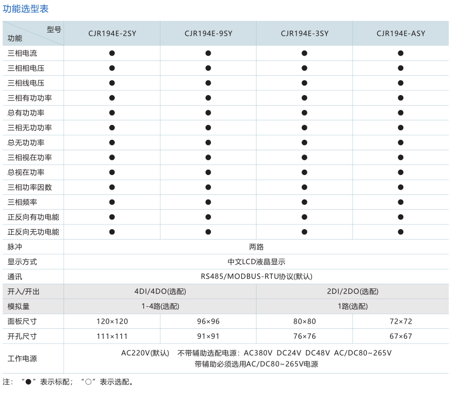Viewport: 459px width, 393px height.
Task: Click the filled dot symbol in the footnote
Action: coord(28,382)
